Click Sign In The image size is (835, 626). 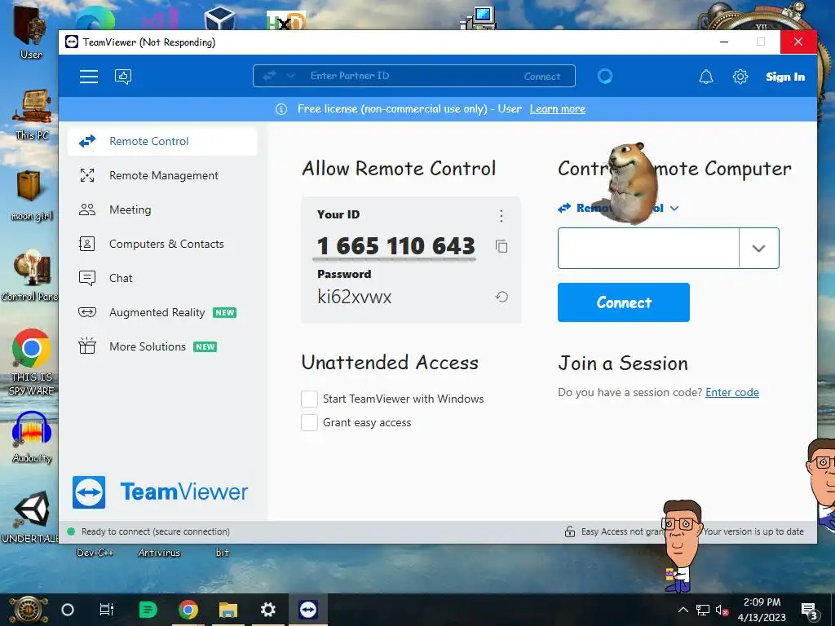pos(785,77)
